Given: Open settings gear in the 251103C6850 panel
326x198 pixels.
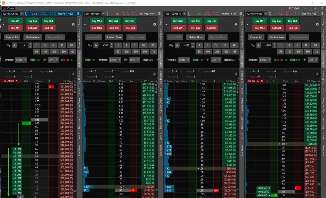Looking at the screenshot, I should 73,24.
